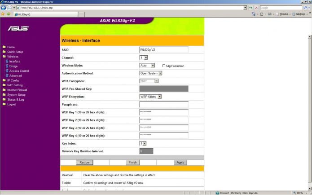Viewport: 312px width, 195px height.
Task: Open the Quick Setup folder icon
Action: pos(4,52)
